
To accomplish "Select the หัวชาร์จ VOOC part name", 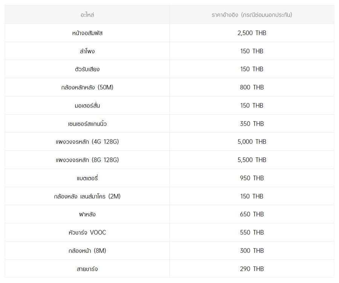I will point(87,232).
